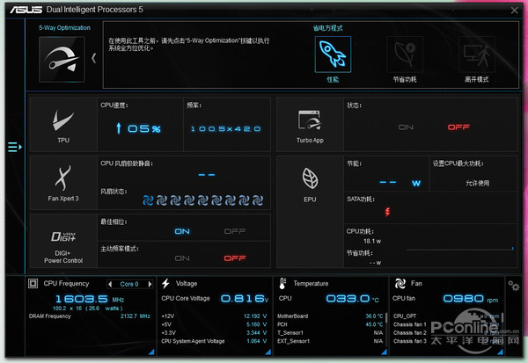
Task: Switch to previous CPU core
Action: coord(111,285)
